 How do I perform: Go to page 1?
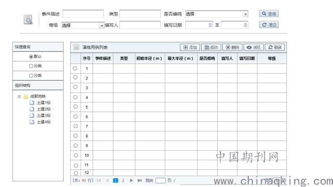pyautogui.click(x=115, y=181)
